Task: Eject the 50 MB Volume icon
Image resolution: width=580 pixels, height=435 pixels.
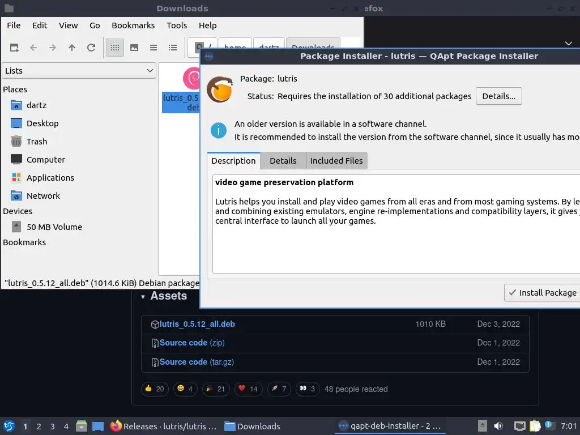Action: [16, 227]
